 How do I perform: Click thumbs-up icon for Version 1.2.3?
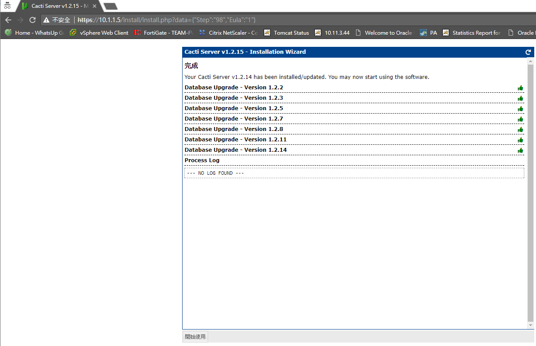tap(520, 98)
